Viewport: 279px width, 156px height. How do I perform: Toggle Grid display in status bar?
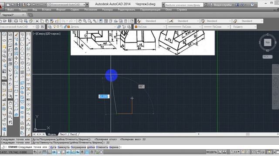click(44, 152)
